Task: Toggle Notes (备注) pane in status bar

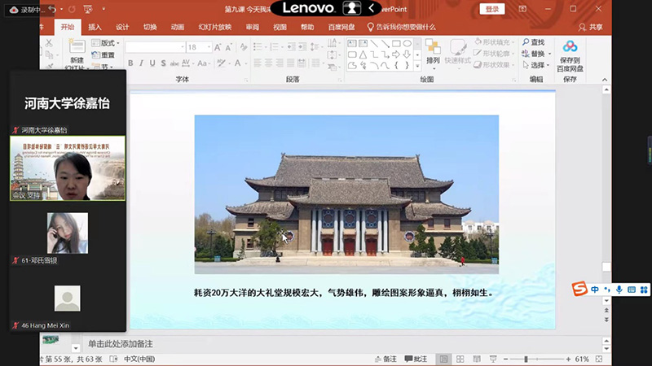Action: pos(385,359)
